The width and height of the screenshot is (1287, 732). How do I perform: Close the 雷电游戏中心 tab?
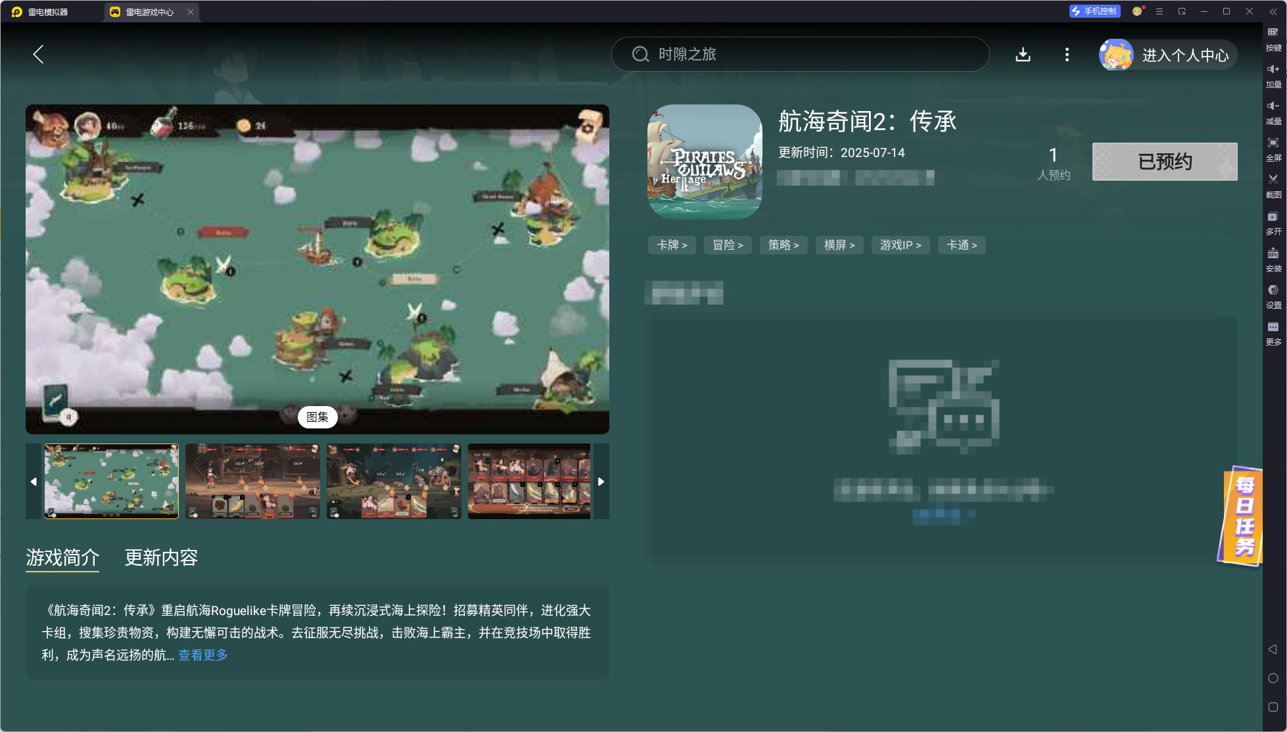tap(191, 12)
